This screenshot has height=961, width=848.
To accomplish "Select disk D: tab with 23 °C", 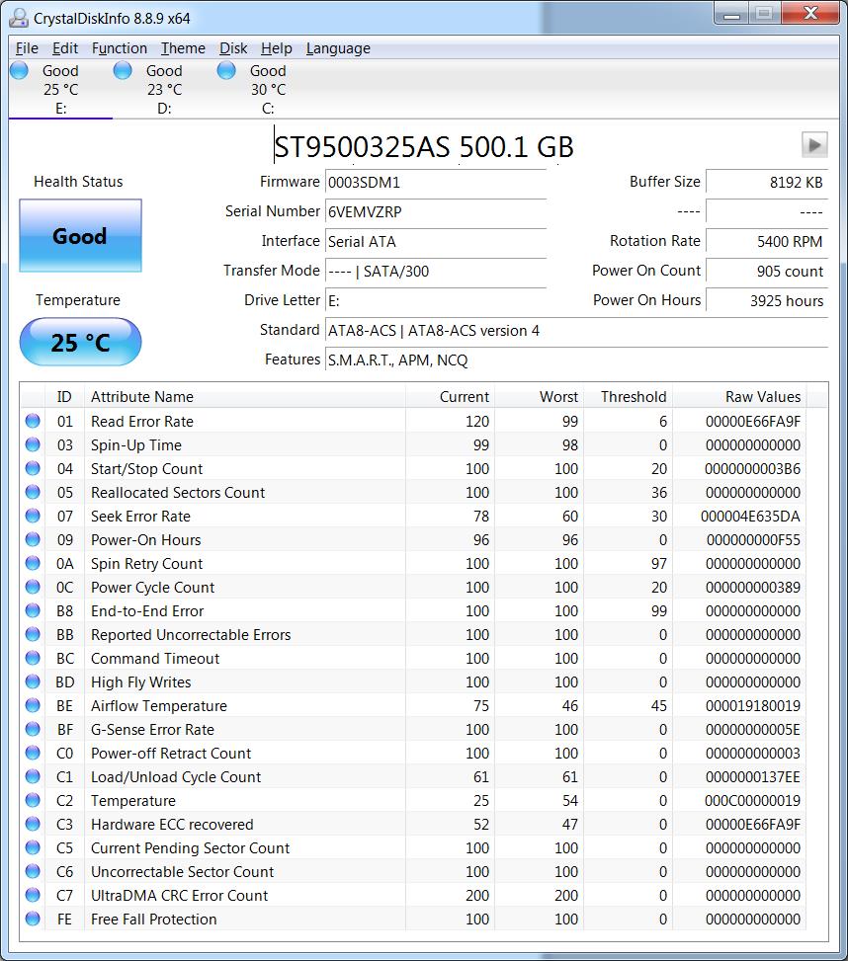I will (164, 90).
